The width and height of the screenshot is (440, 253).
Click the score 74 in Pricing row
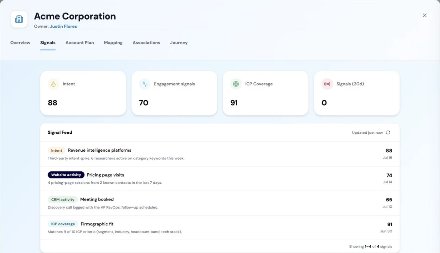click(389, 175)
